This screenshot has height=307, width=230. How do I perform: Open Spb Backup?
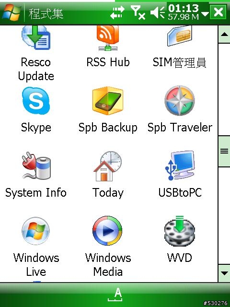(x=108, y=101)
